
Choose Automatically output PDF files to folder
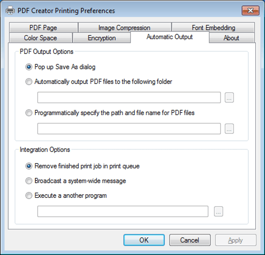tap(29, 82)
